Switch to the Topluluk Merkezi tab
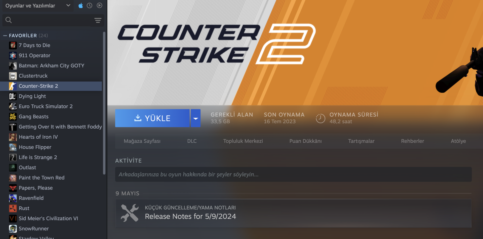Viewport: 483px width, 239px height. coord(243,141)
